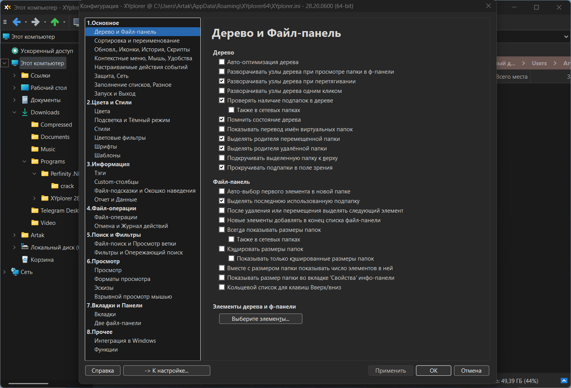Close the Конфигурация dialog with X
Screen dimensions: 571x388
click(488, 6)
